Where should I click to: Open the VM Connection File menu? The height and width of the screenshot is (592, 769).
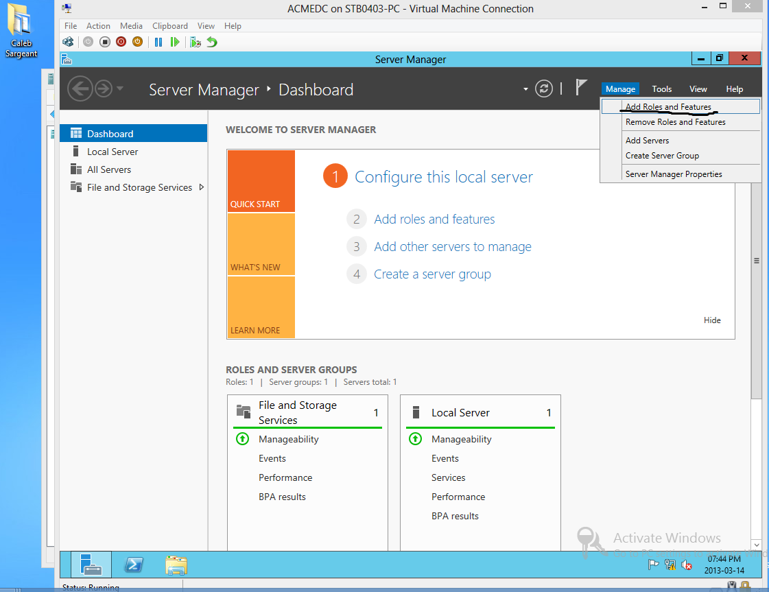(71, 26)
